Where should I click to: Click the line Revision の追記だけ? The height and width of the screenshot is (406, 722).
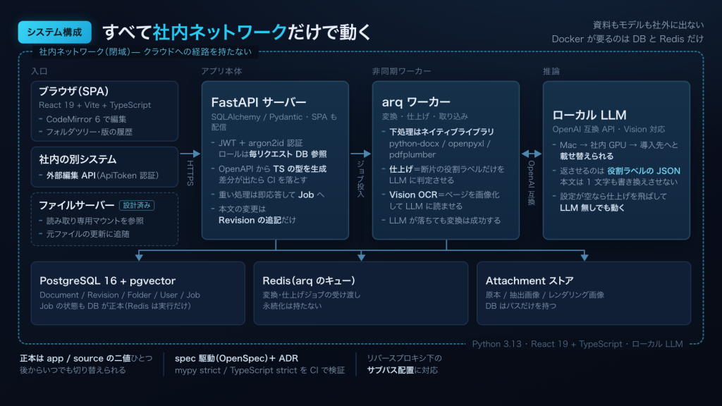[x=257, y=221]
